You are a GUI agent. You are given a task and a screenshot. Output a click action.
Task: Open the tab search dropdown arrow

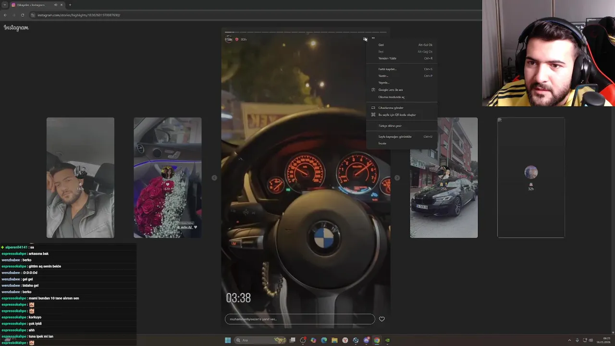4,5
